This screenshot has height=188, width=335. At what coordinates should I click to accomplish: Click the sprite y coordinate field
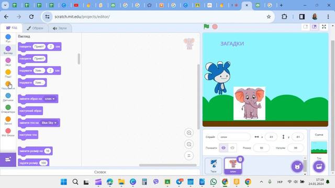point(298,137)
